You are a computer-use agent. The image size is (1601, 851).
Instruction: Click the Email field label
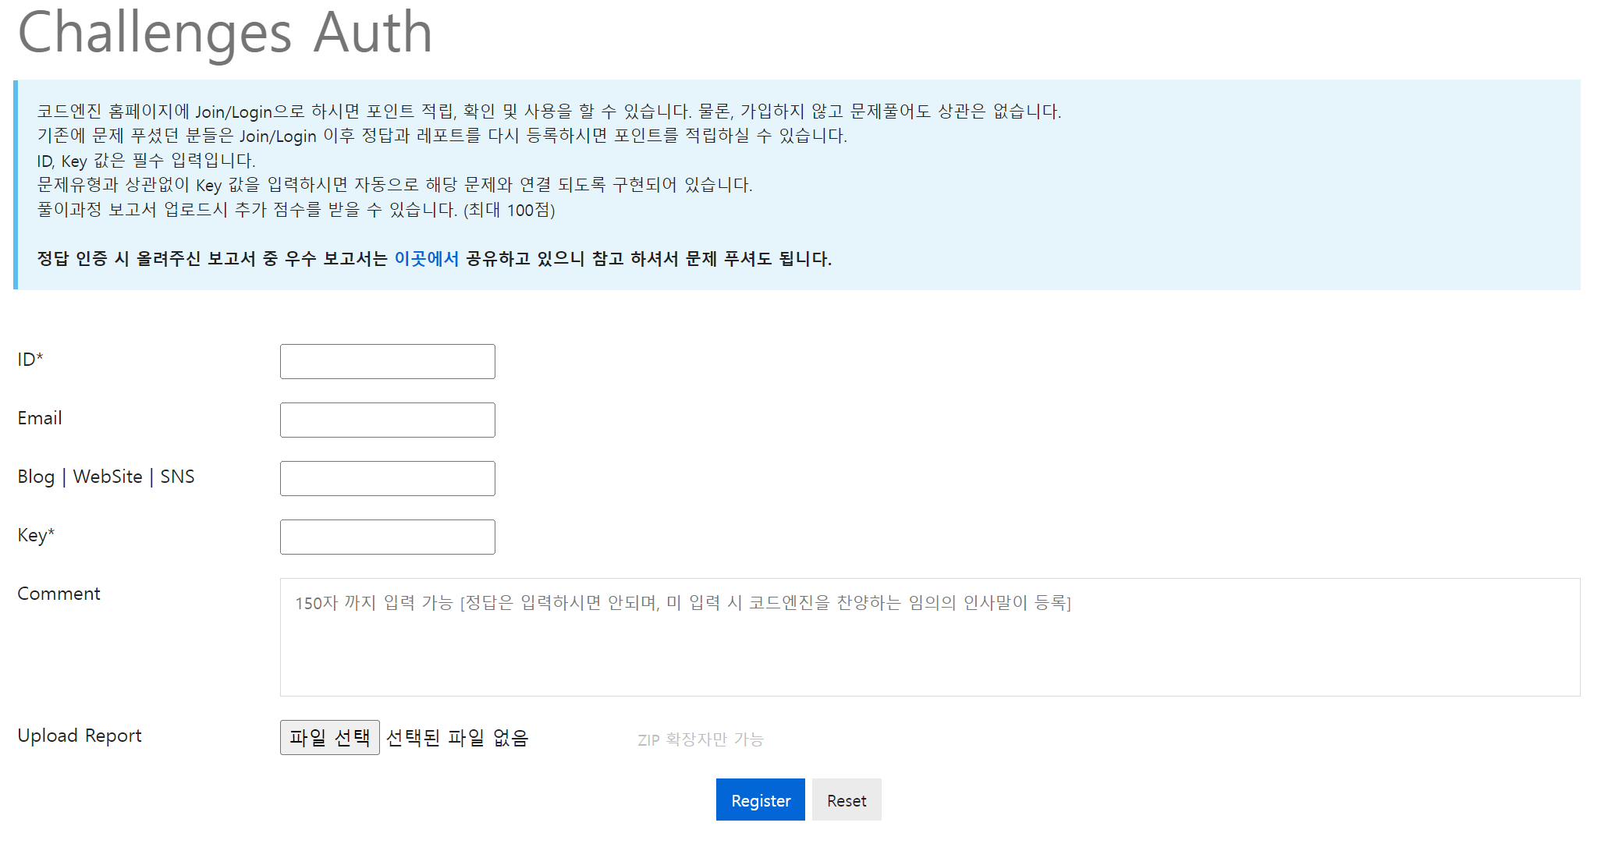click(40, 418)
